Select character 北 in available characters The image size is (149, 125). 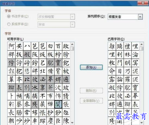pyautogui.click(x=43, y=71)
